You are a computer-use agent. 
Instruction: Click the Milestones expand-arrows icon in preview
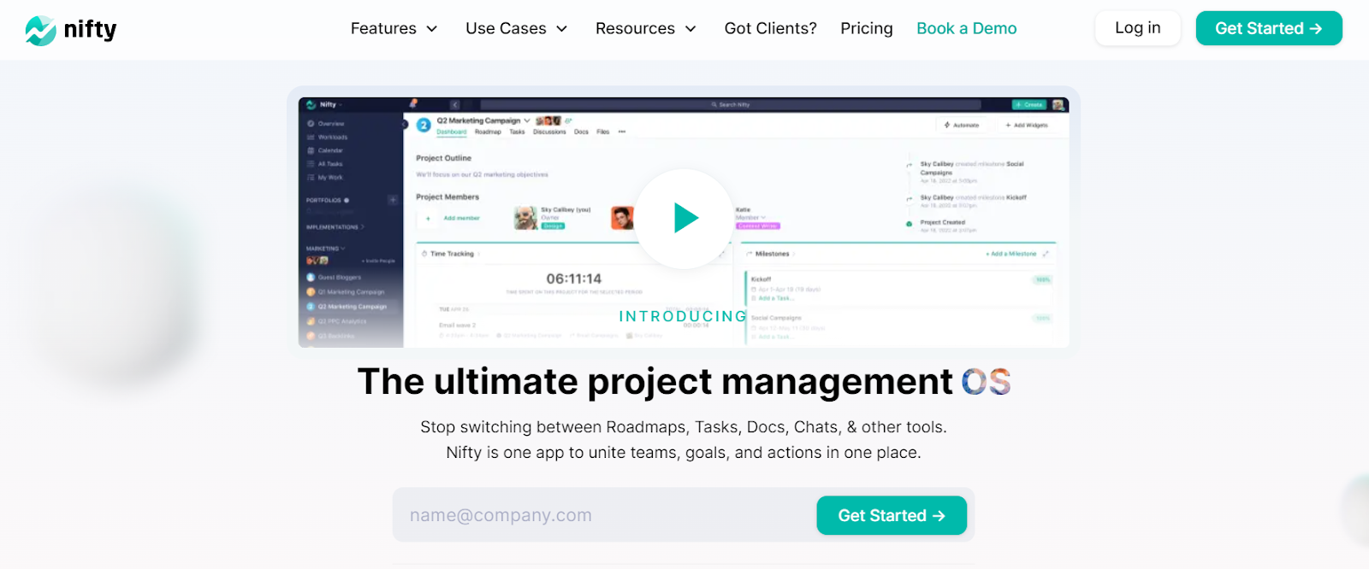tap(1046, 254)
